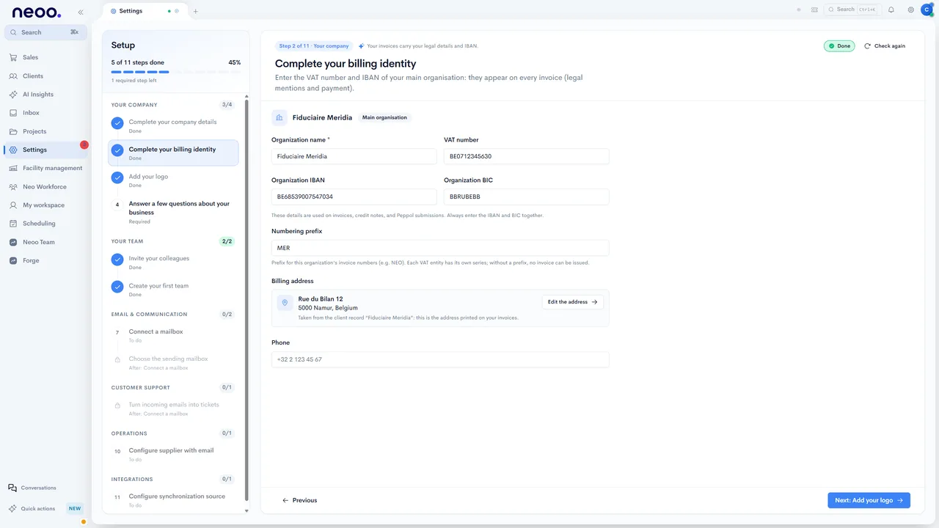This screenshot has width=939, height=528.
Task: Open Edit the address arrow button
Action: click(x=573, y=302)
